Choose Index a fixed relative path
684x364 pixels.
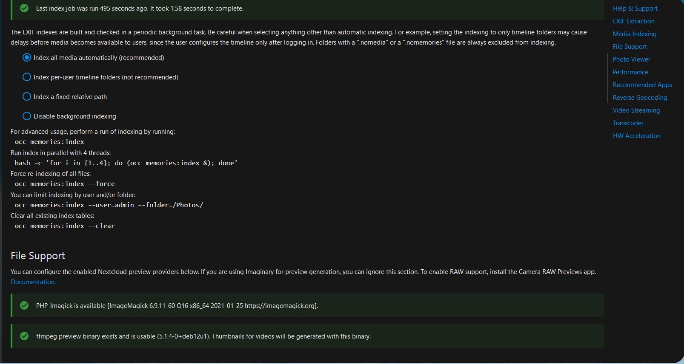point(27,96)
